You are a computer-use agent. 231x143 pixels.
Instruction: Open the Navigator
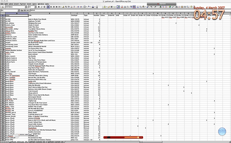(179, 7)
